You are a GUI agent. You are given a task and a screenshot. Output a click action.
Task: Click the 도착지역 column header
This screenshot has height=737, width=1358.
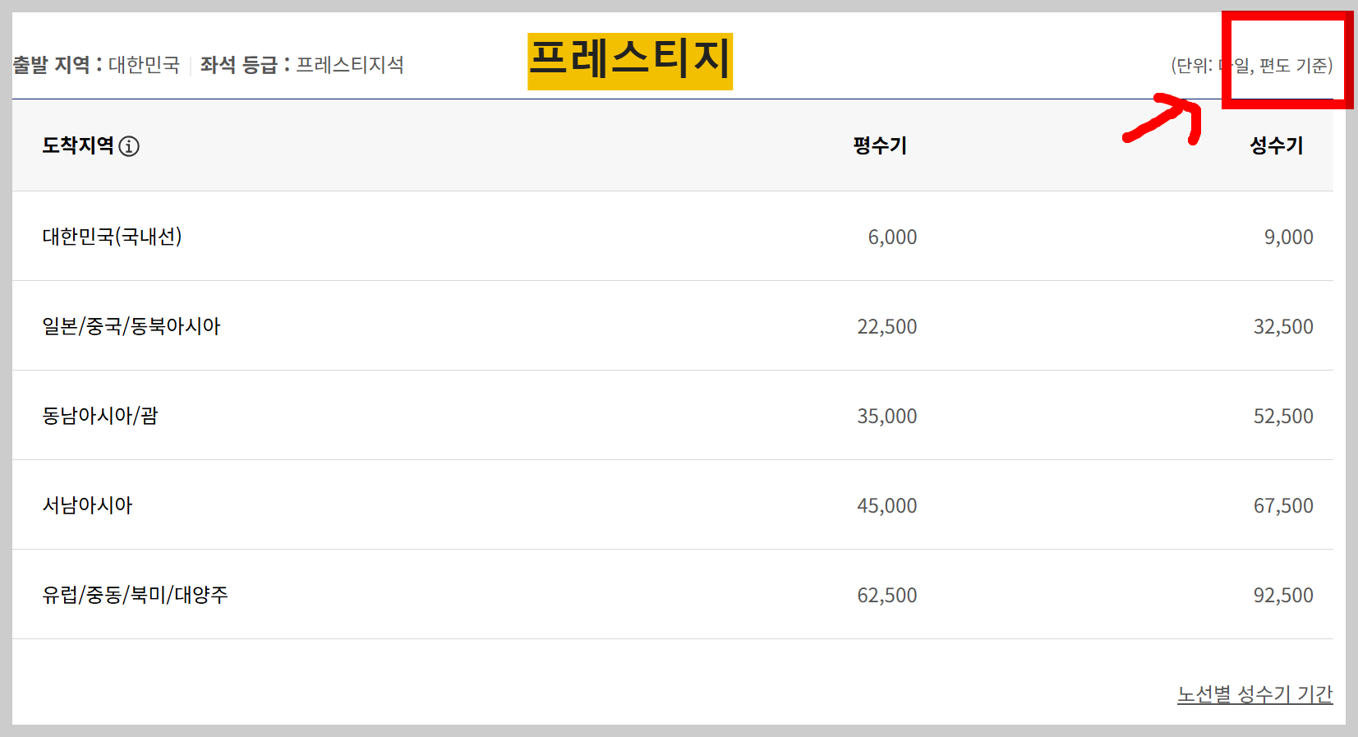click(x=78, y=145)
